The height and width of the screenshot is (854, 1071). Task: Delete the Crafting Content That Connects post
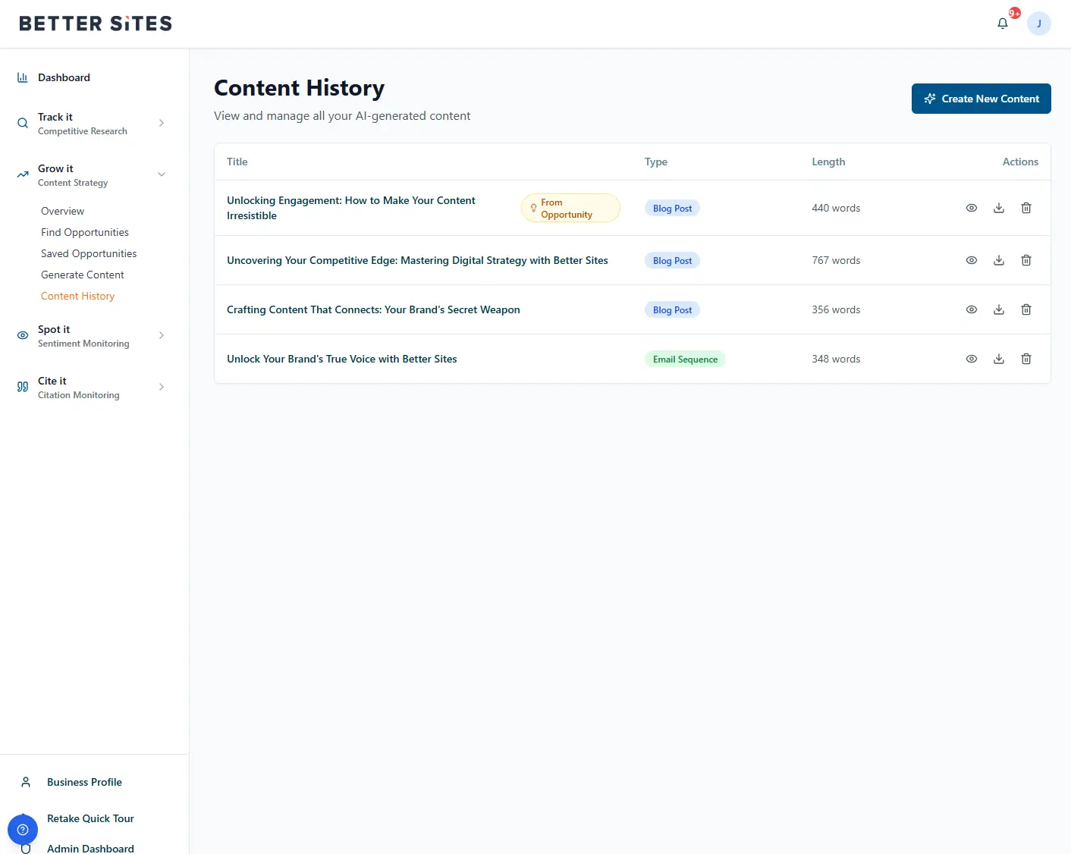pyautogui.click(x=1025, y=309)
